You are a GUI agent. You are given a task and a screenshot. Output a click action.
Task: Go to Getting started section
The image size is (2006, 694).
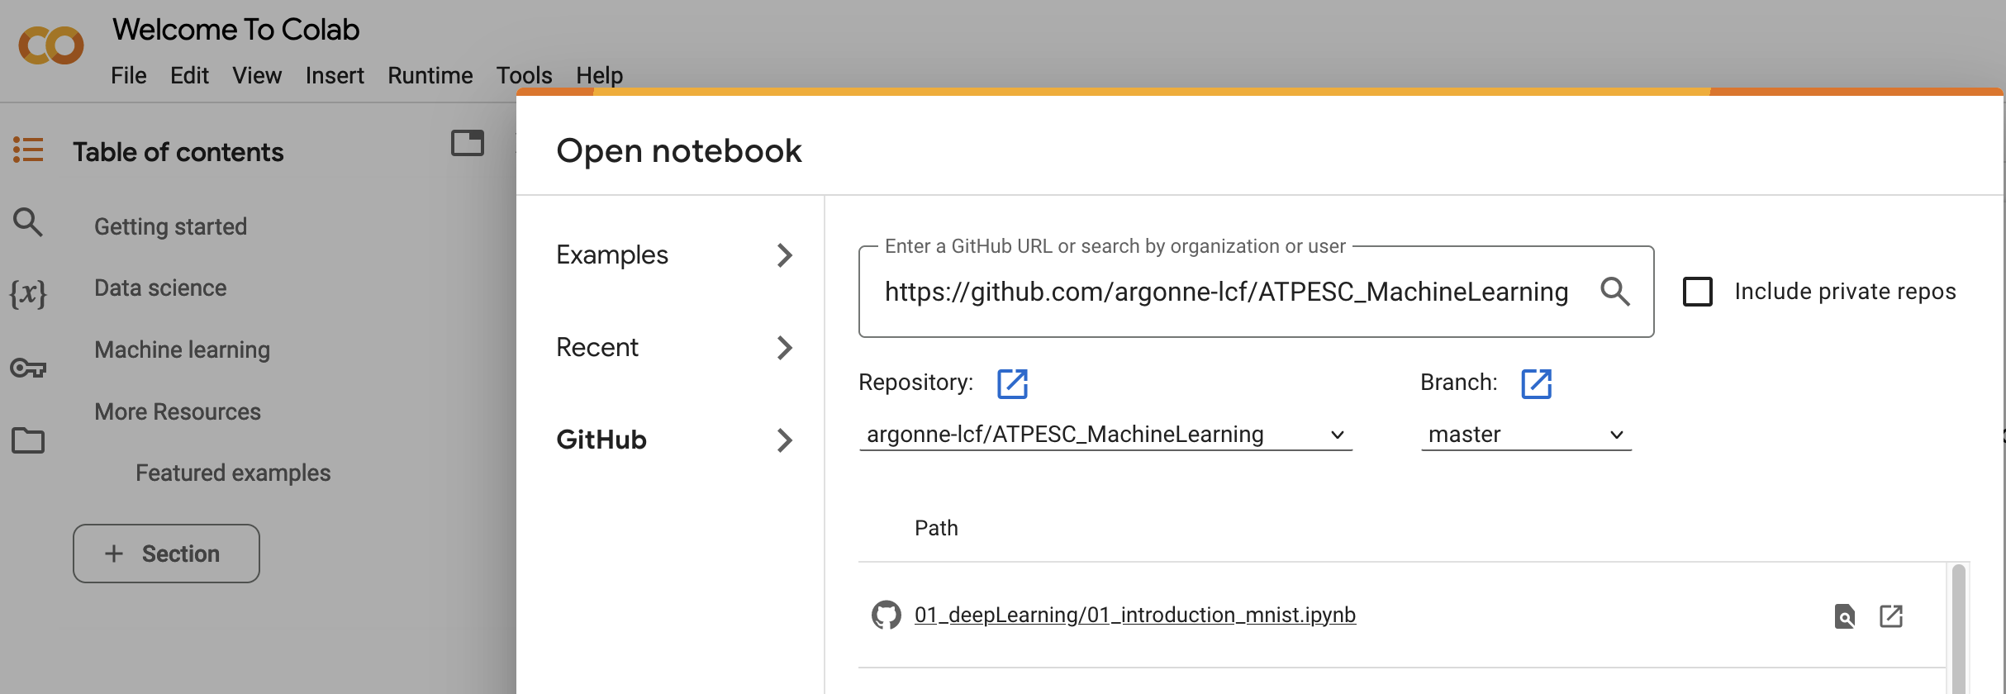tap(171, 226)
